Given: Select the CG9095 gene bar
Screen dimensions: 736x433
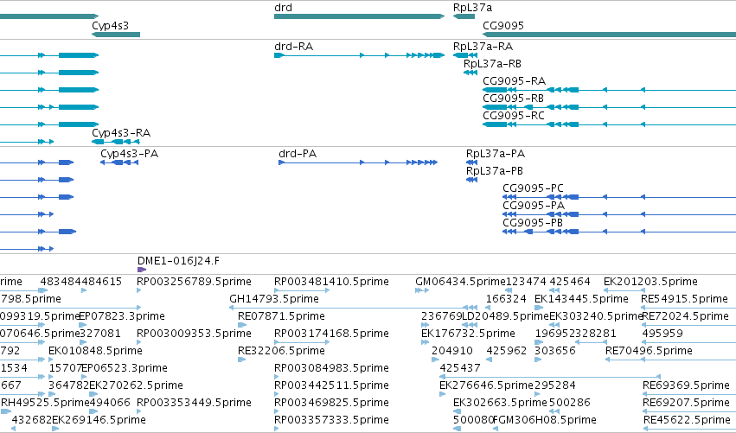Looking at the screenshot, I should tap(609, 35).
